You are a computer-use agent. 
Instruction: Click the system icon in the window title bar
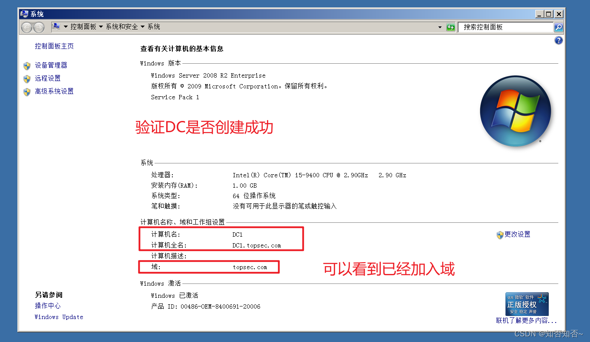pos(25,14)
